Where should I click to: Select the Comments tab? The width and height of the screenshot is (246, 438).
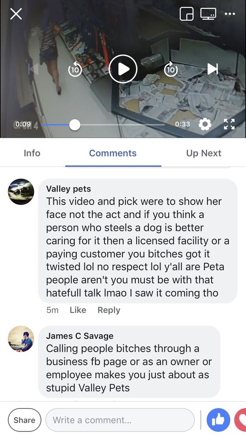113,153
